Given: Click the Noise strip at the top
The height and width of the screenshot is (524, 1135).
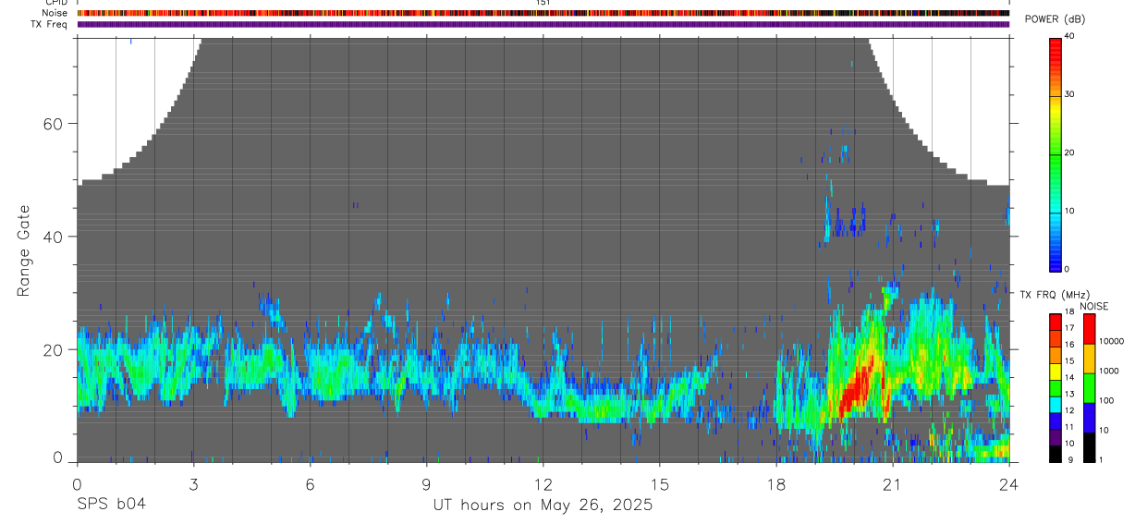Looking at the screenshot, I should (x=543, y=13).
